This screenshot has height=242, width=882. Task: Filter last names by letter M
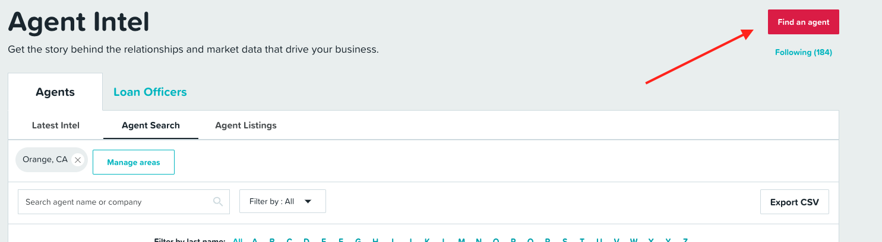(461, 240)
